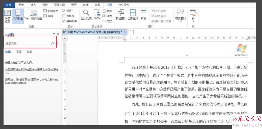
Task: Click the right indent marker on ruler
Action: click(x=247, y=39)
